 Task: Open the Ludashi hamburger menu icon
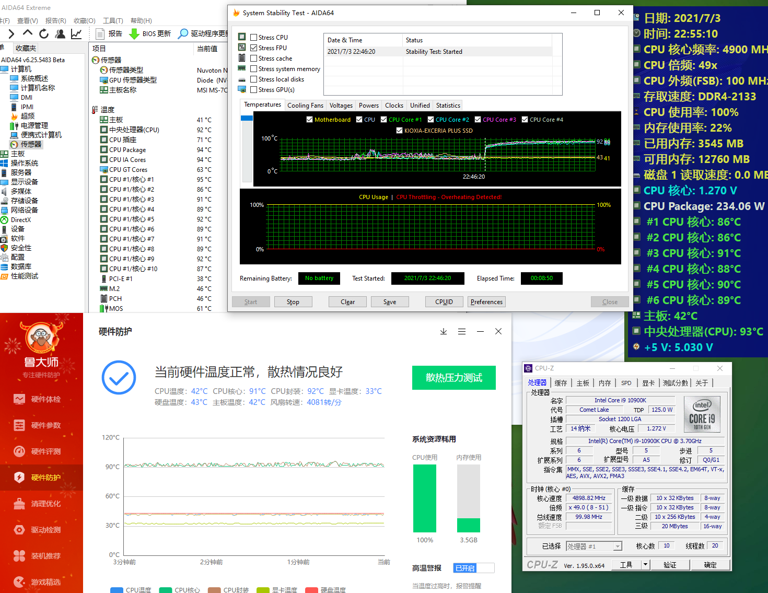pyautogui.click(x=462, y=331)
